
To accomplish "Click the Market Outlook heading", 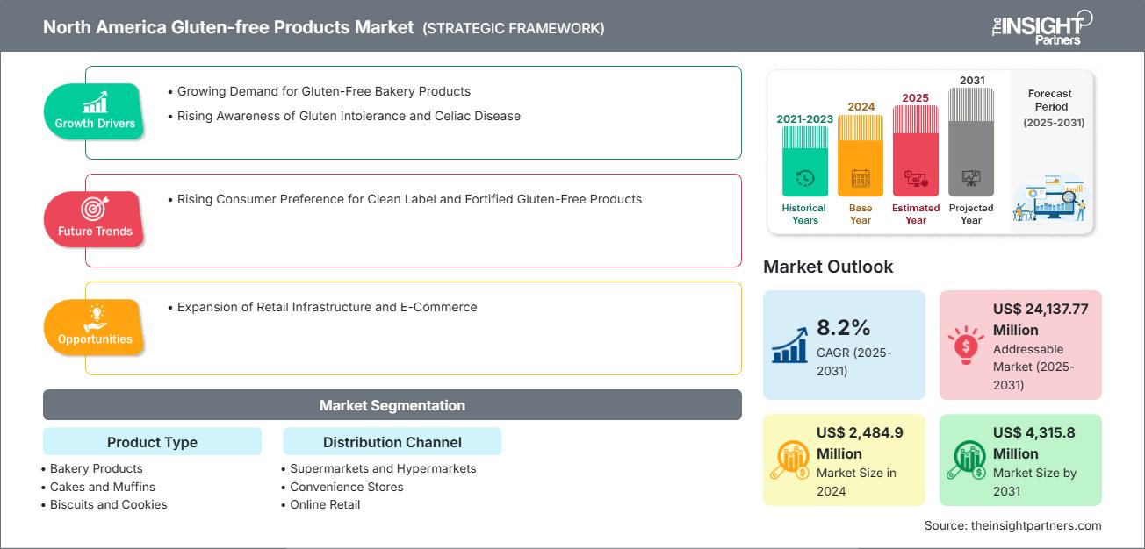I will pos(828,267).
